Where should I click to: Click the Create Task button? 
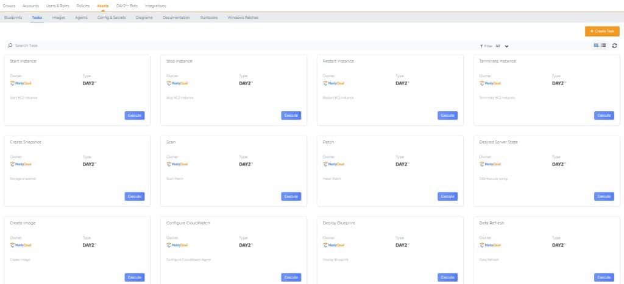point(602,31)
